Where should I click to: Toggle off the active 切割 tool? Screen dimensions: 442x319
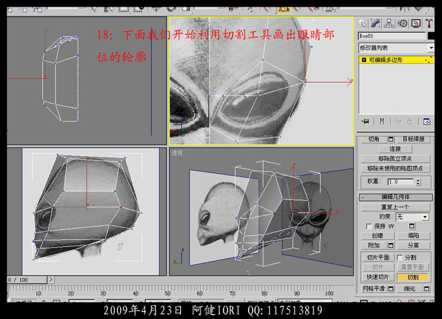[413, 277]
